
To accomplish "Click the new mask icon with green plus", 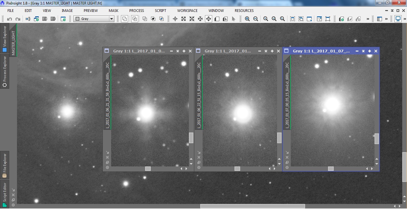I will click(x=341, y=19).
